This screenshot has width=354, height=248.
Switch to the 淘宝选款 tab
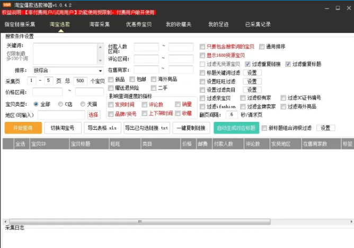[60, 24]
